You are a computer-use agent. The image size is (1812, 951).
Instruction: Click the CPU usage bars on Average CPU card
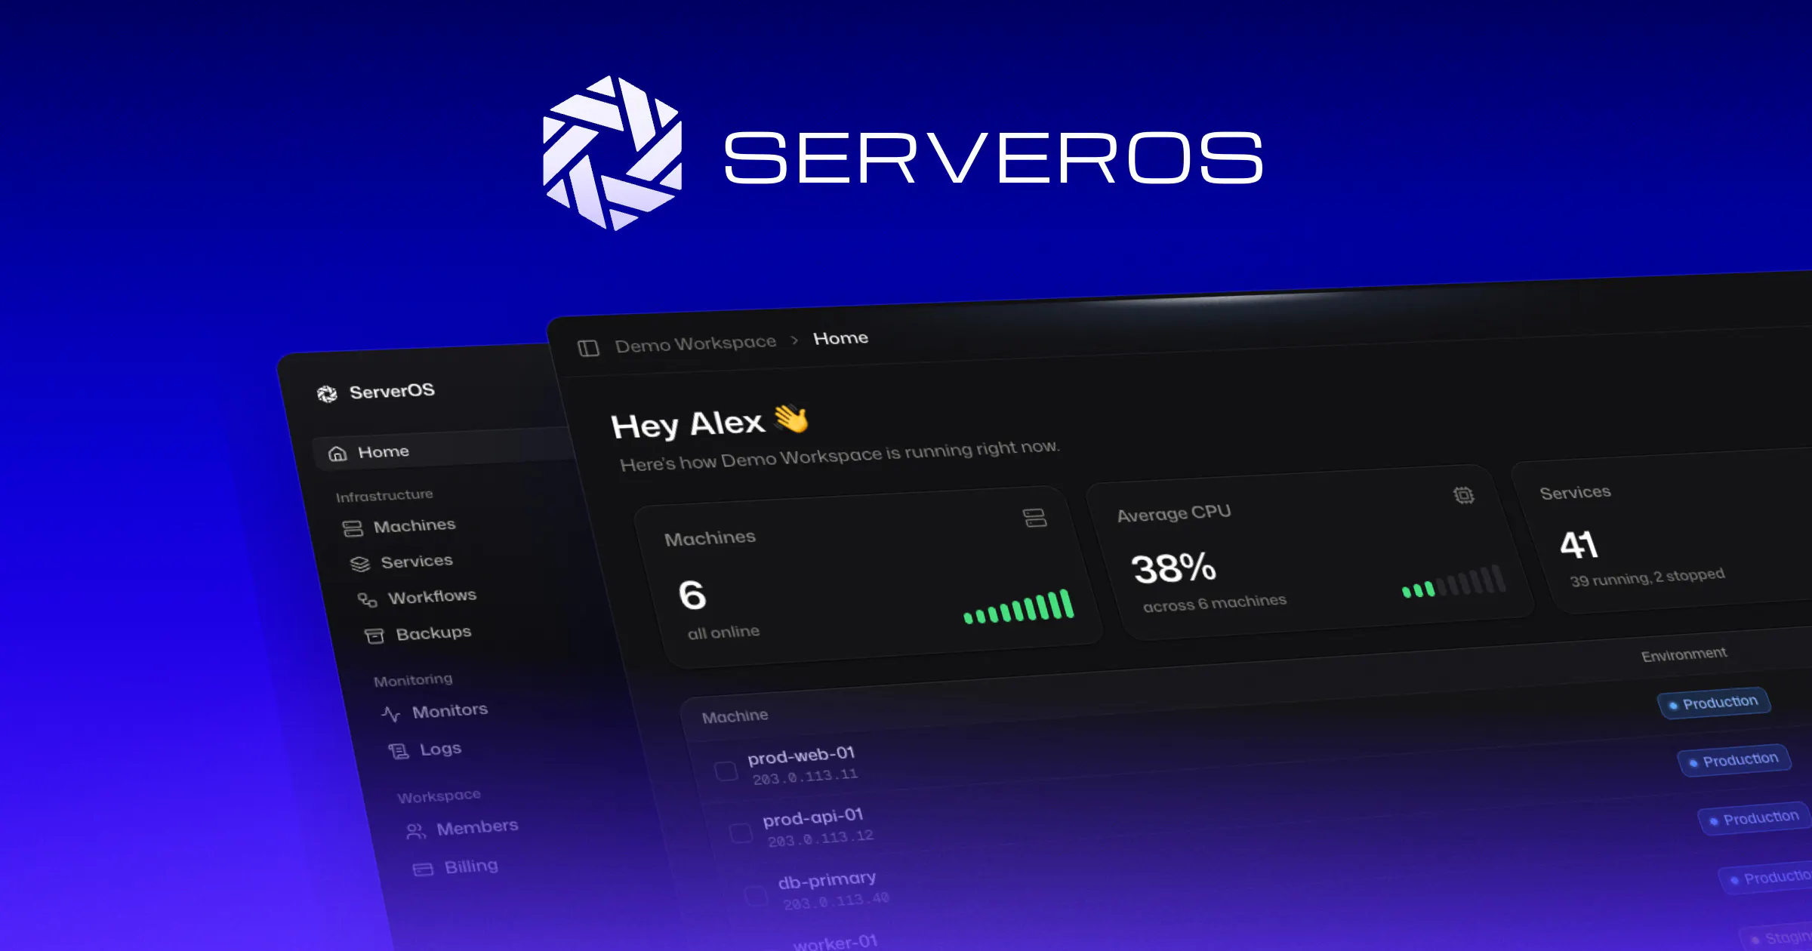pos(1453,581)
